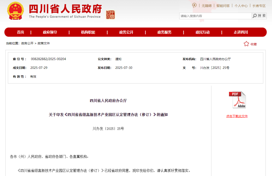This screenshot has width=272, height=176.
Task: Click 政务公开 in the breadcrumb
Action: pyautogui.click(x=27, y=43)
